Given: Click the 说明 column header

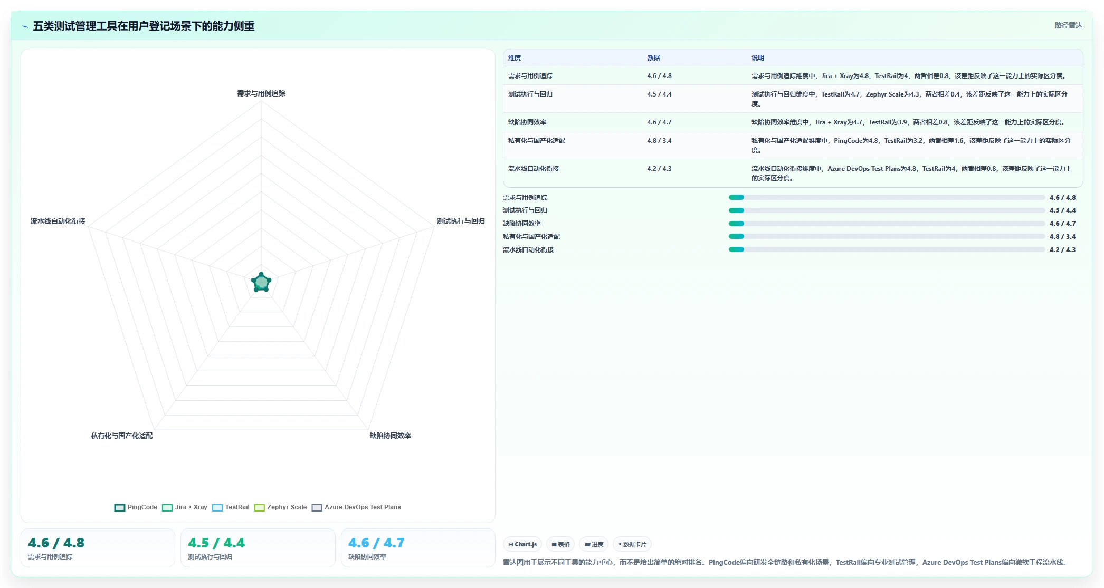Looking at the screenshot, I should (758, 58).
